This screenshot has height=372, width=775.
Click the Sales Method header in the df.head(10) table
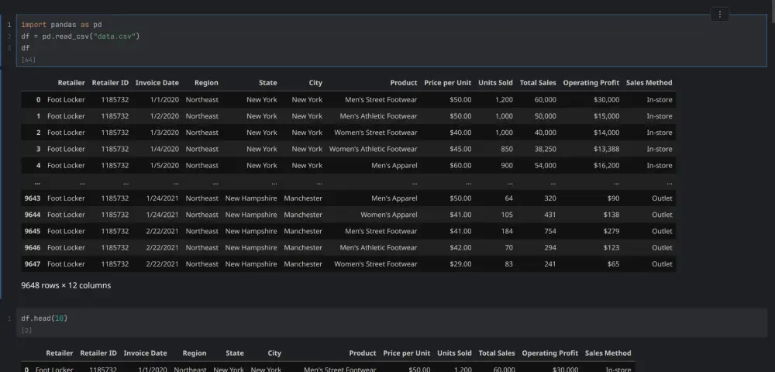point(608,353)
